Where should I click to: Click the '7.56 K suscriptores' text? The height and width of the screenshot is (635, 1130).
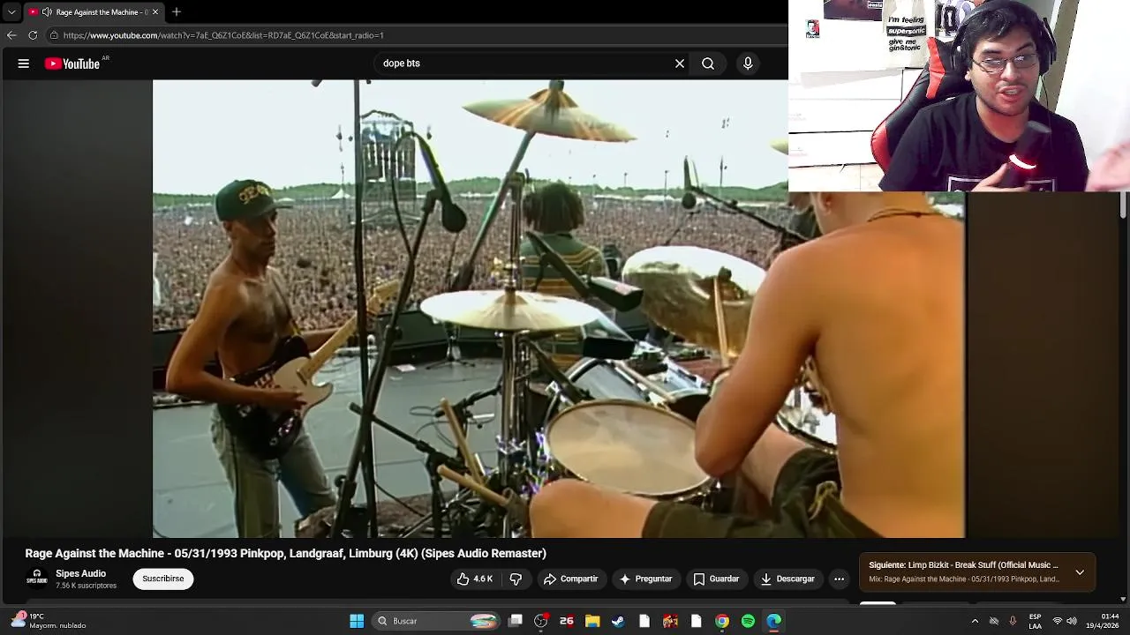tap(86, 586)
